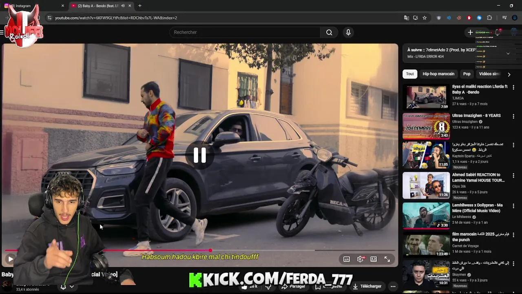Click the Partager share button
Screen dimensions: 522x294
tap(294, 287)
